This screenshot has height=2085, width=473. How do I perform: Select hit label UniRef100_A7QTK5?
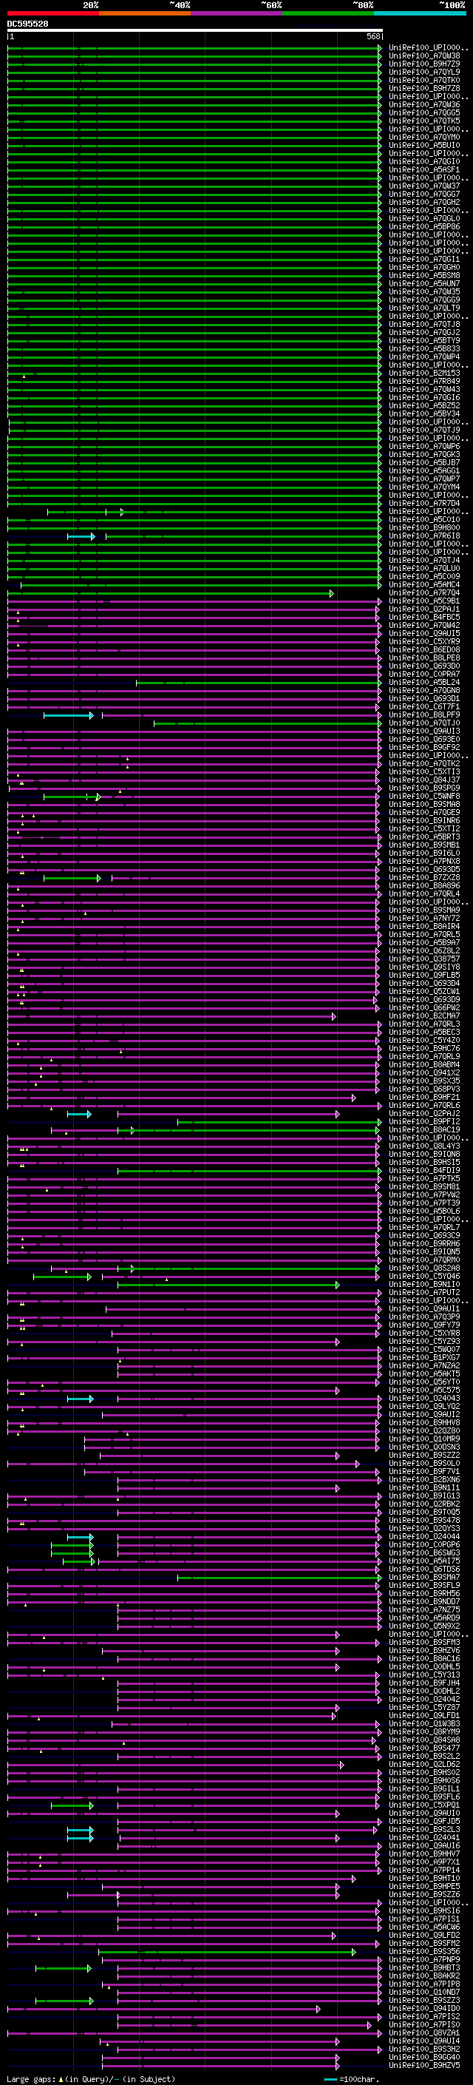424,121
